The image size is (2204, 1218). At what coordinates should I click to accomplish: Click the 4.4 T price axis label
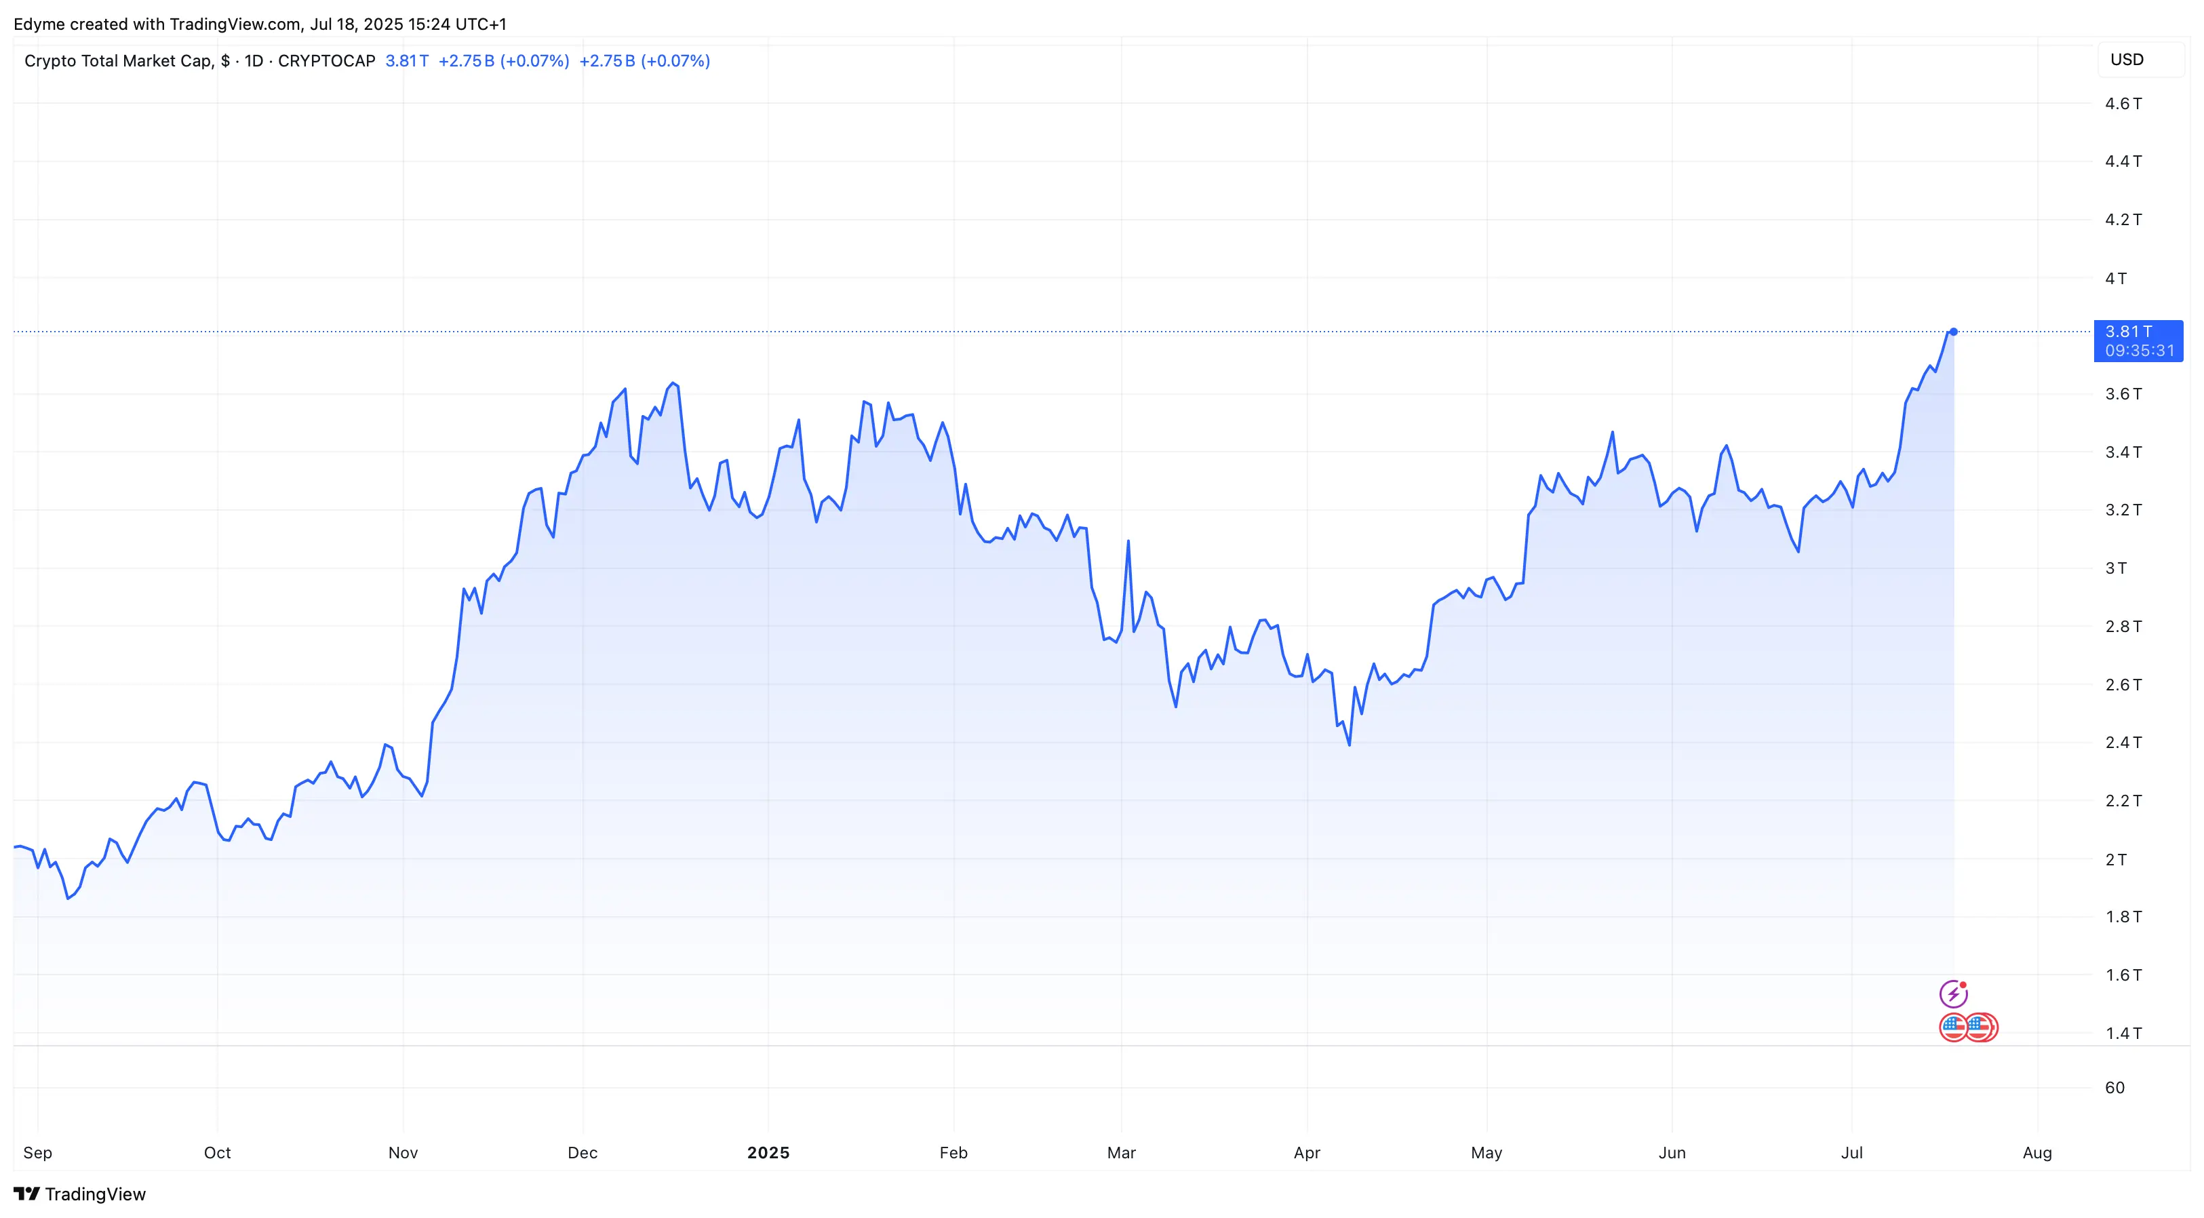2123,161
